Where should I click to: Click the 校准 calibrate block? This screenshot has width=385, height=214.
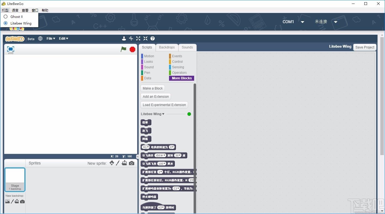coord(146,123)
